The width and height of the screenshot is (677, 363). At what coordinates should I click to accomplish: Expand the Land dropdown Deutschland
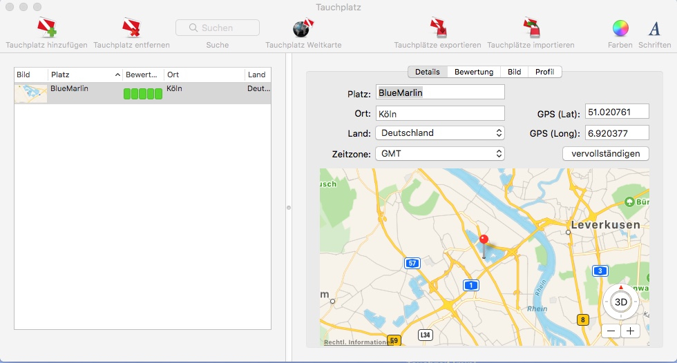[x=439, y=133]
